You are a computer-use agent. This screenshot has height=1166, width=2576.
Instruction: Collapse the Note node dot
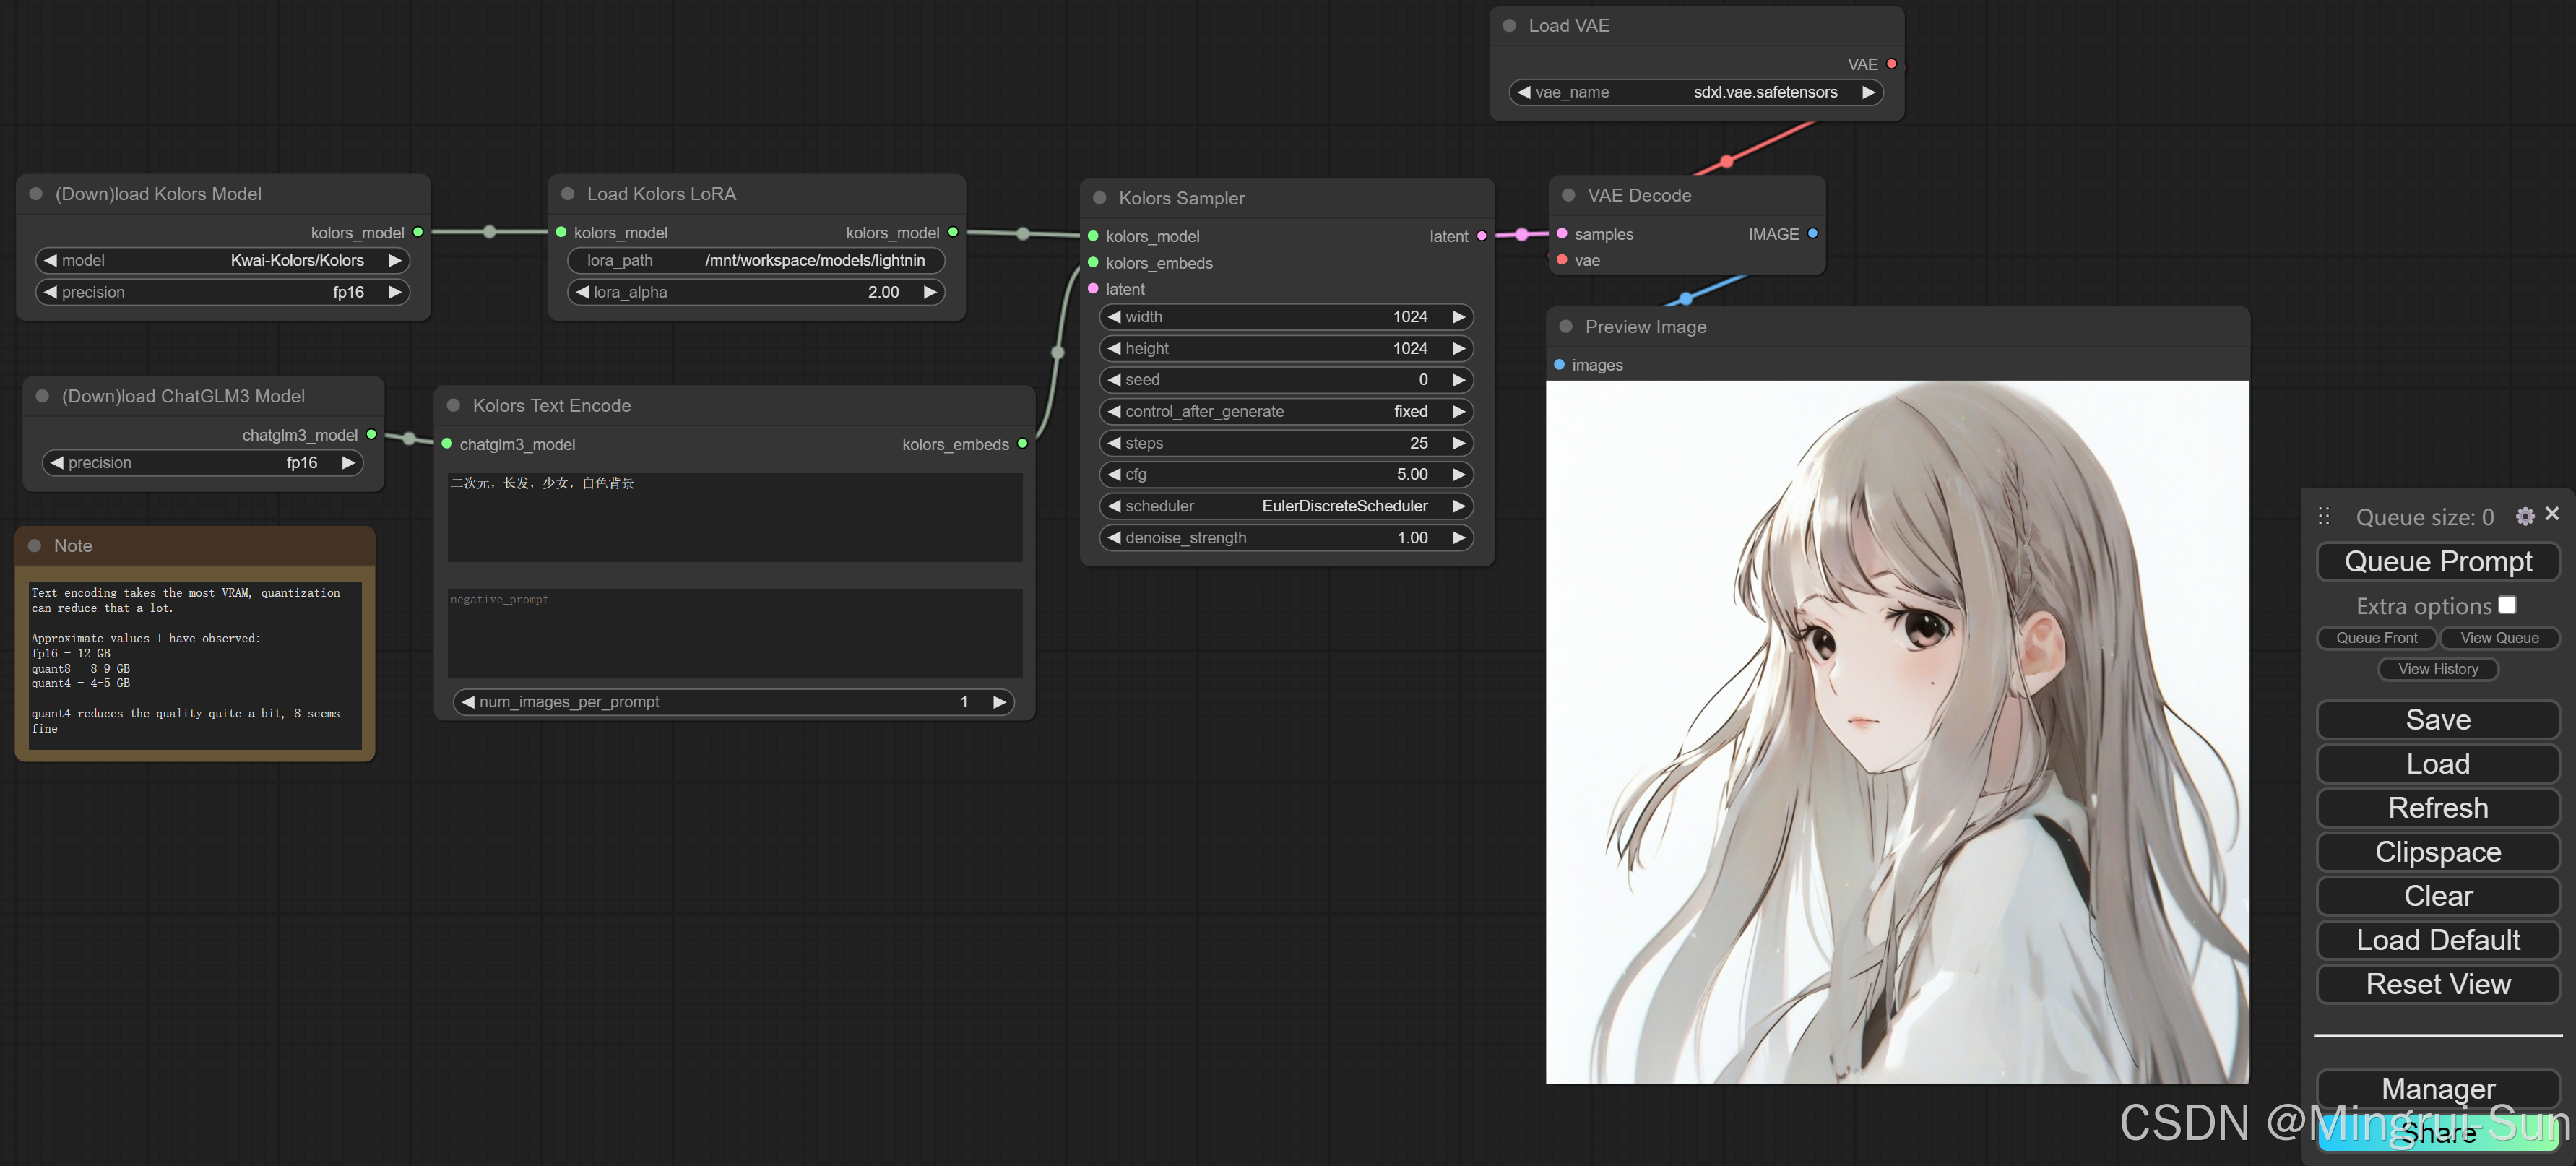[35, 546]
